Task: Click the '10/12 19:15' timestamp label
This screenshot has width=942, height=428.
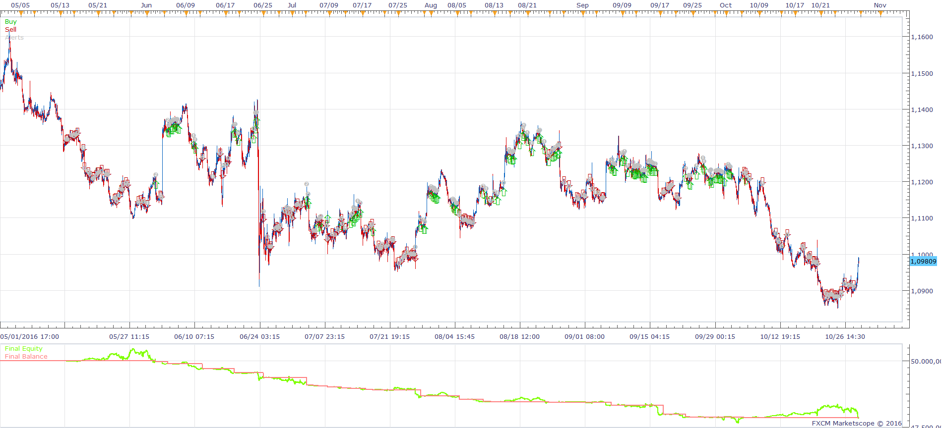Action: pos(780,337)
